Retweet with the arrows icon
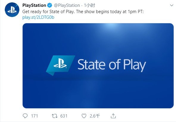This screenshot has width=176, height=122. point(54,116)
